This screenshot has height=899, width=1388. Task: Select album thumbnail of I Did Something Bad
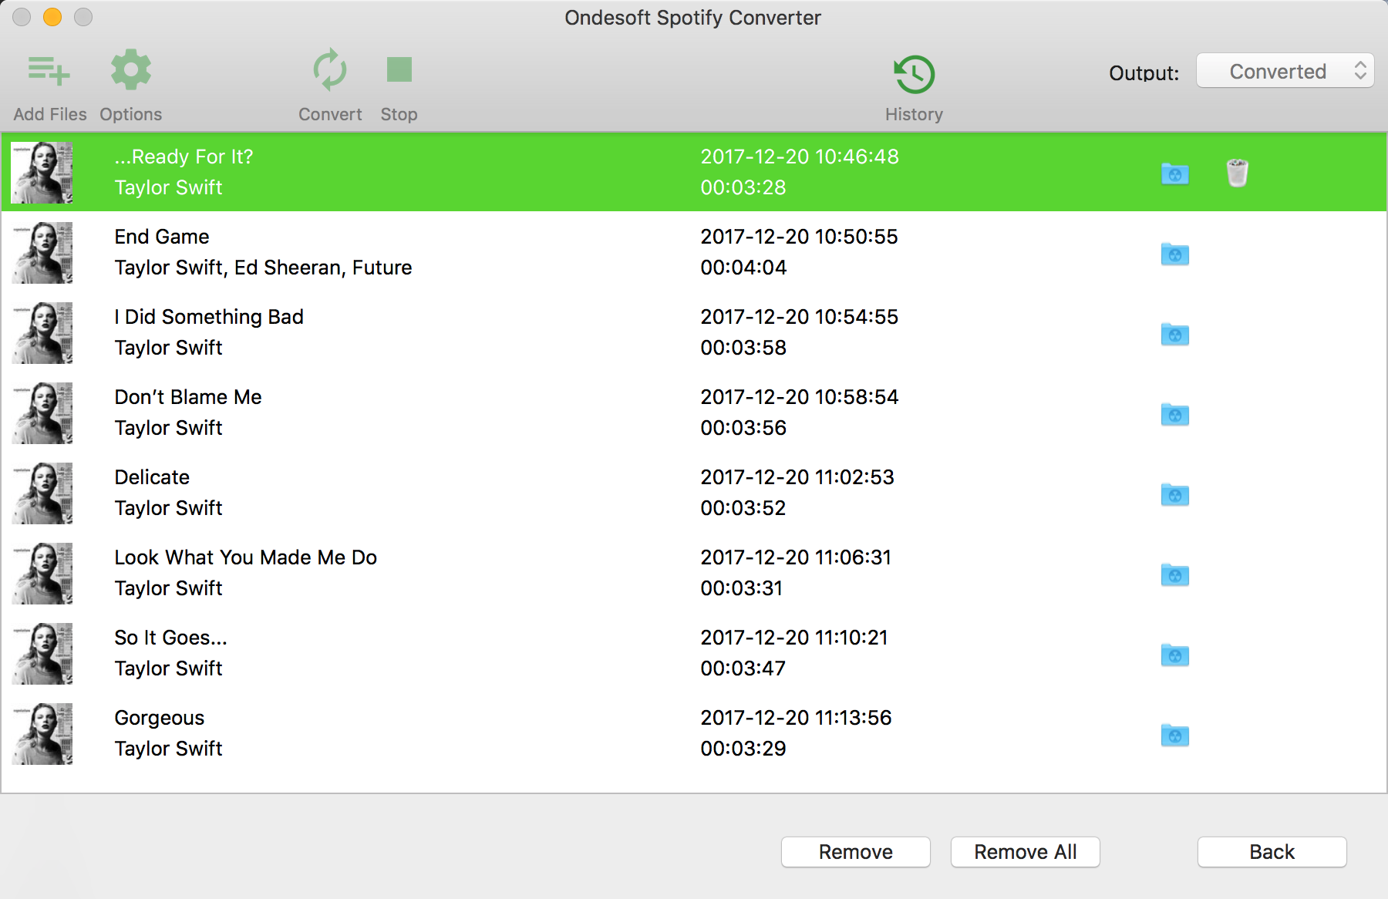point(42,333)
